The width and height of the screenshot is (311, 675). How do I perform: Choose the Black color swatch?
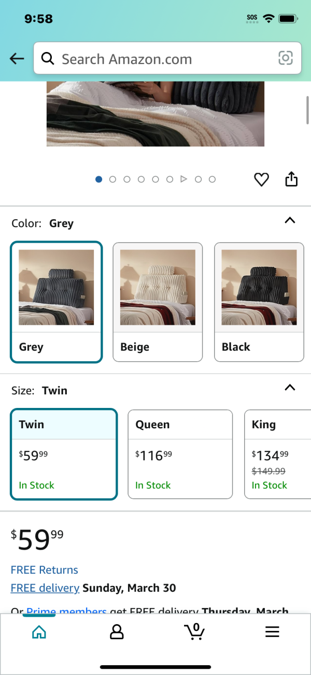(259, 302)
